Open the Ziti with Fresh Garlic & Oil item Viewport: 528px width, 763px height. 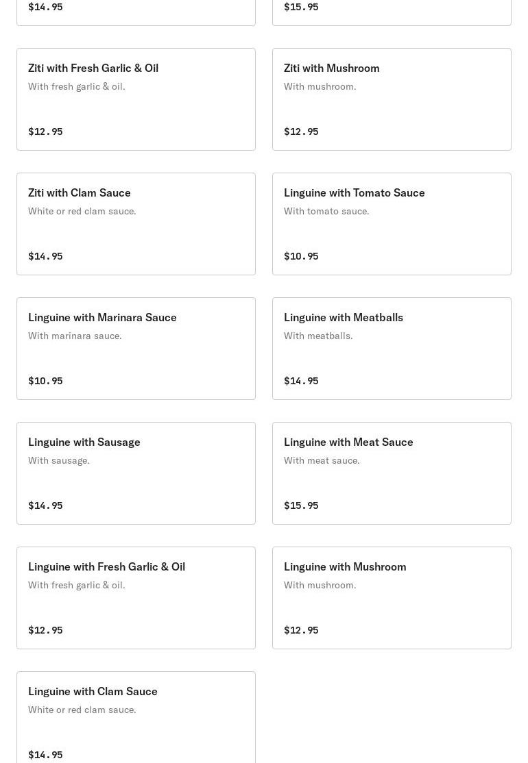pyautogui.click(x=136, y=99)
